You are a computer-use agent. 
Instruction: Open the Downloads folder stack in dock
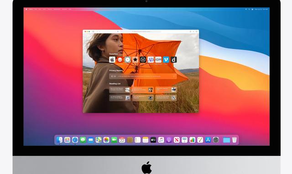click(x=226, y=140)
